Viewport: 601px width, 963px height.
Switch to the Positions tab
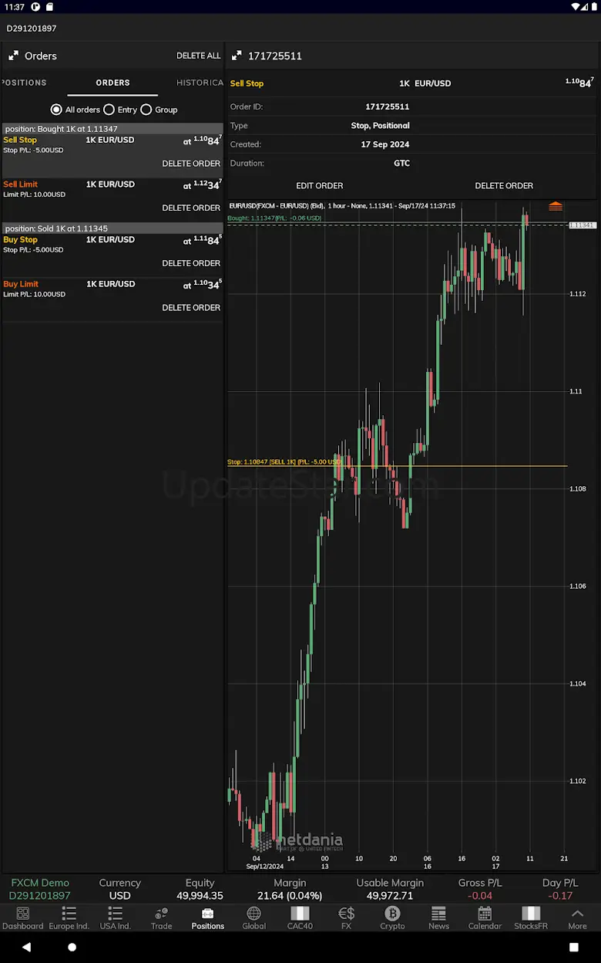coord(24,83)
